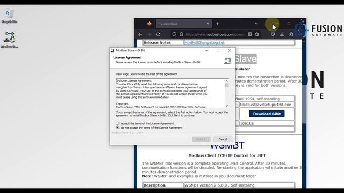Go forward with the browser forward arrow
Screen dimensions: 344x193
[x=149, y=34]
